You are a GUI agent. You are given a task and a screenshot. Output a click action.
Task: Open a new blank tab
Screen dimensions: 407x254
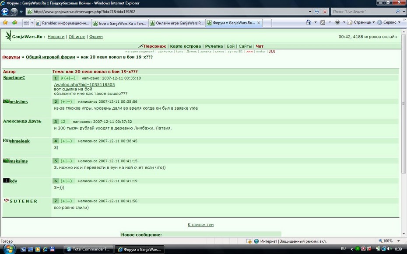pos(267,23)
